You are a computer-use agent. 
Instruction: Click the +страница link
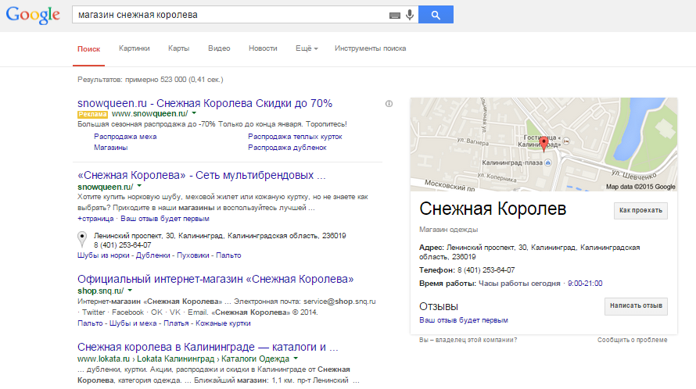[95, 219]
